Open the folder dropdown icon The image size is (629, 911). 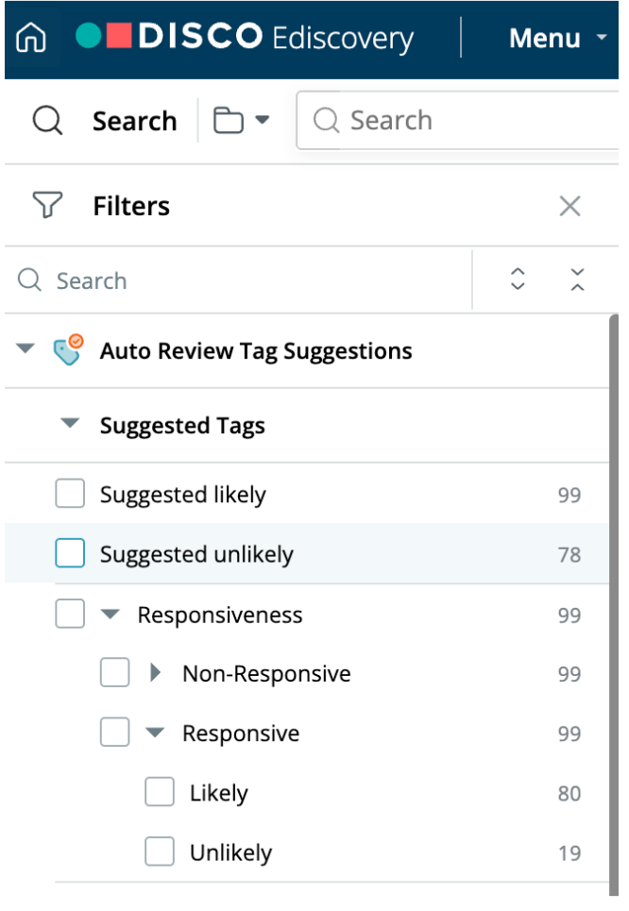click(x=242, y=121)
